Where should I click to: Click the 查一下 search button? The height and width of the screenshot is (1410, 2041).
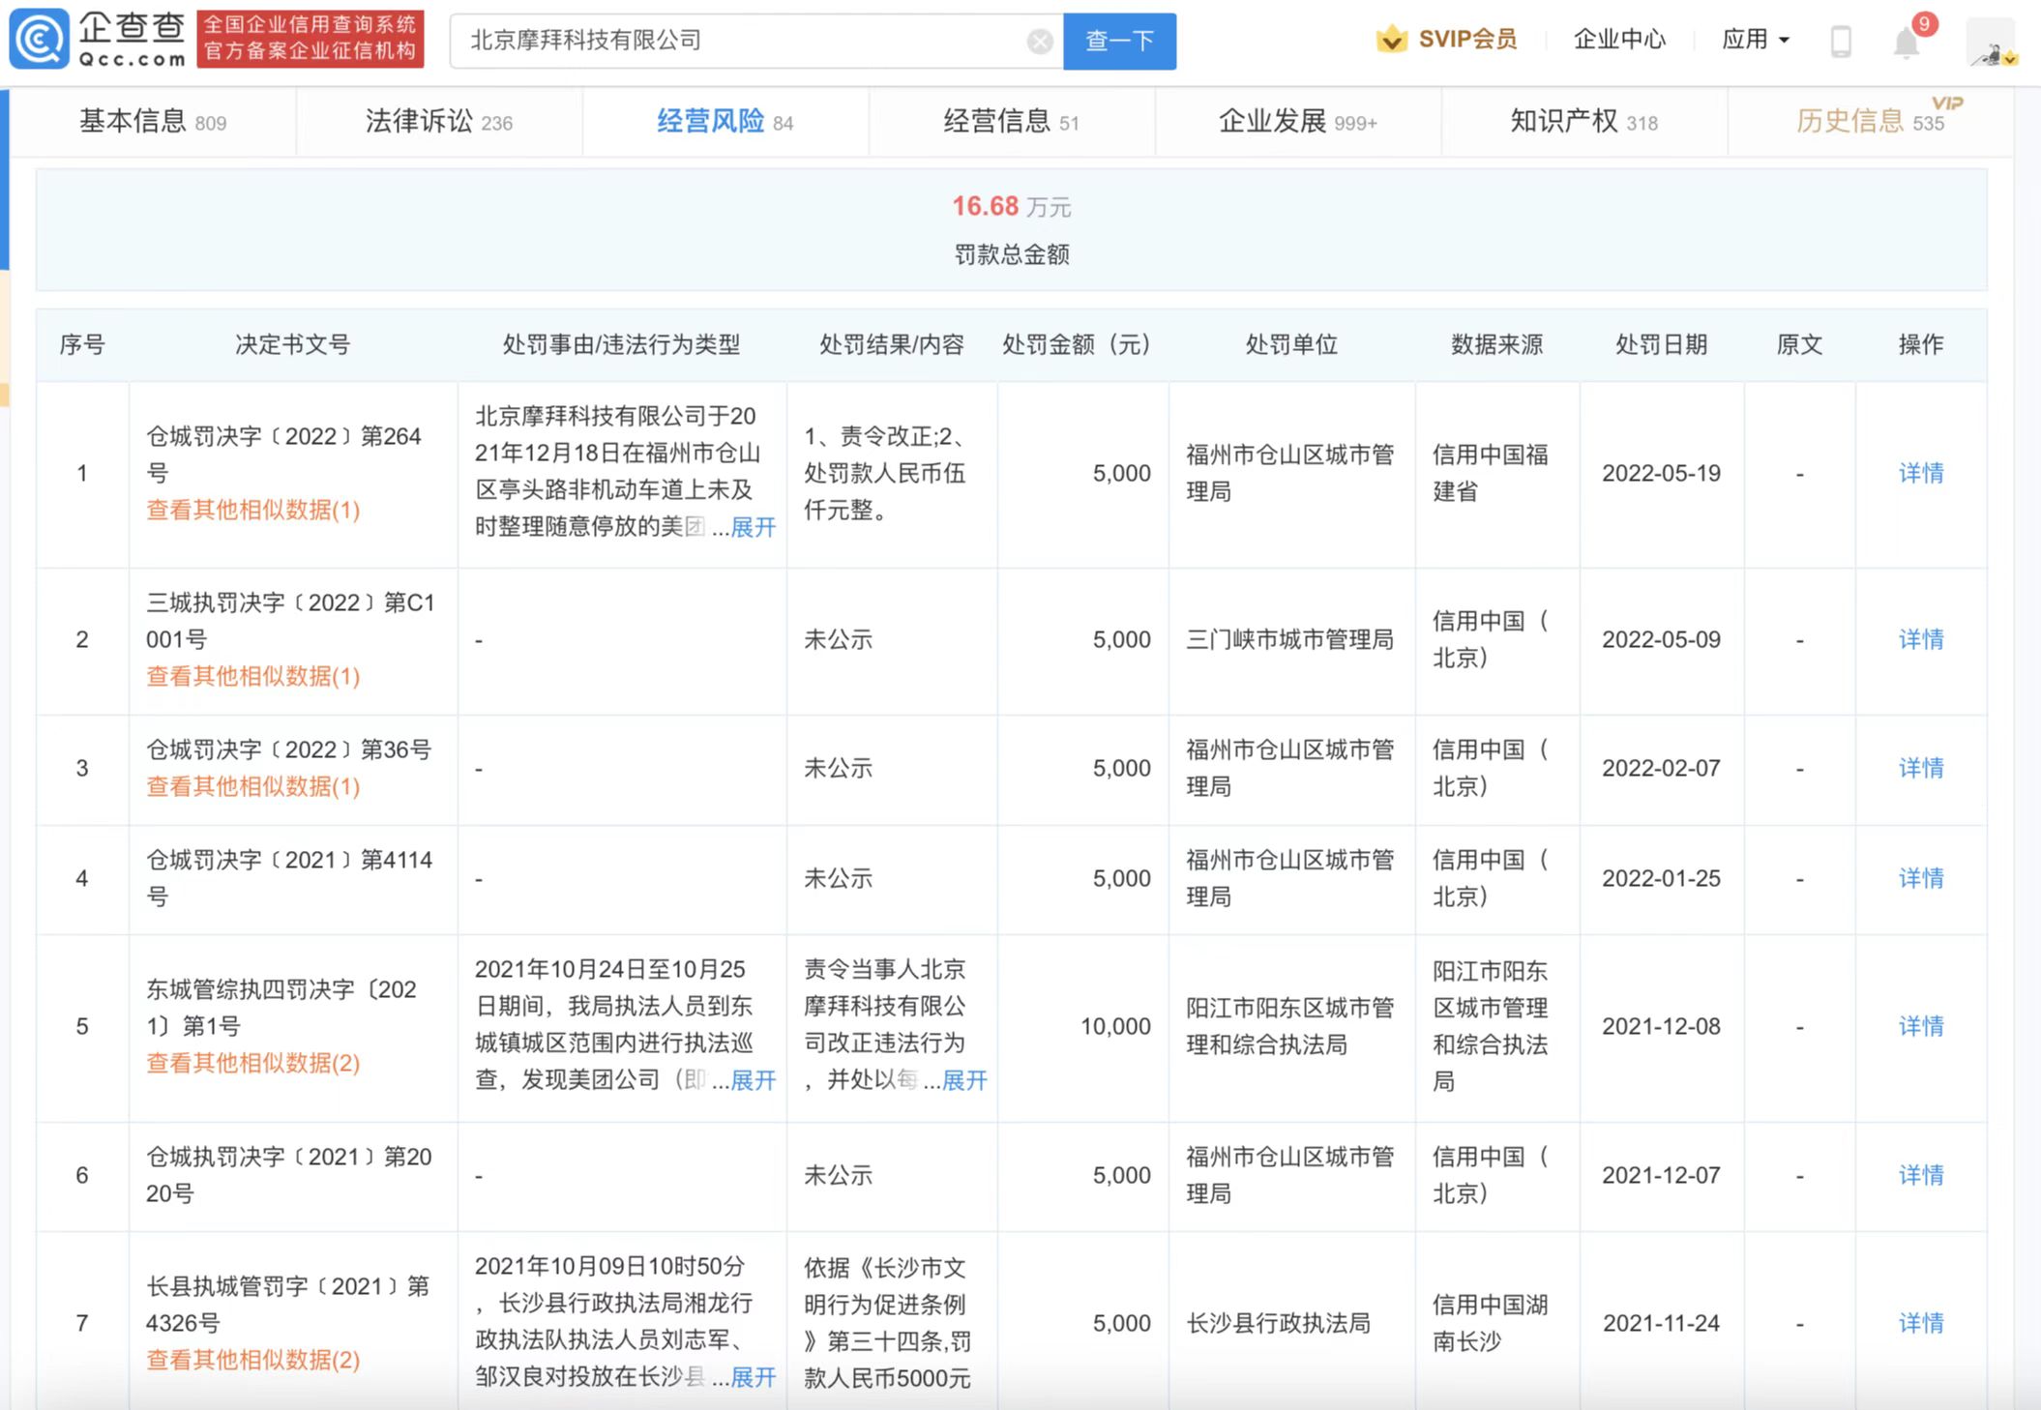pyautogui.click(x=1119, y=42)
